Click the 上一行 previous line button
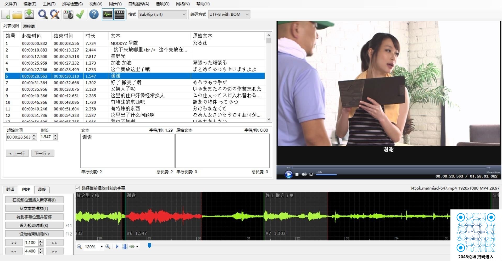Image resolution: width=502 pixels, height=261 pixels. (17, 153)
